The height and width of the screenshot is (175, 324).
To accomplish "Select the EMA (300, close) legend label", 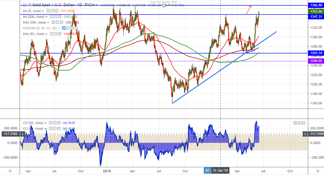I will 35,22.
